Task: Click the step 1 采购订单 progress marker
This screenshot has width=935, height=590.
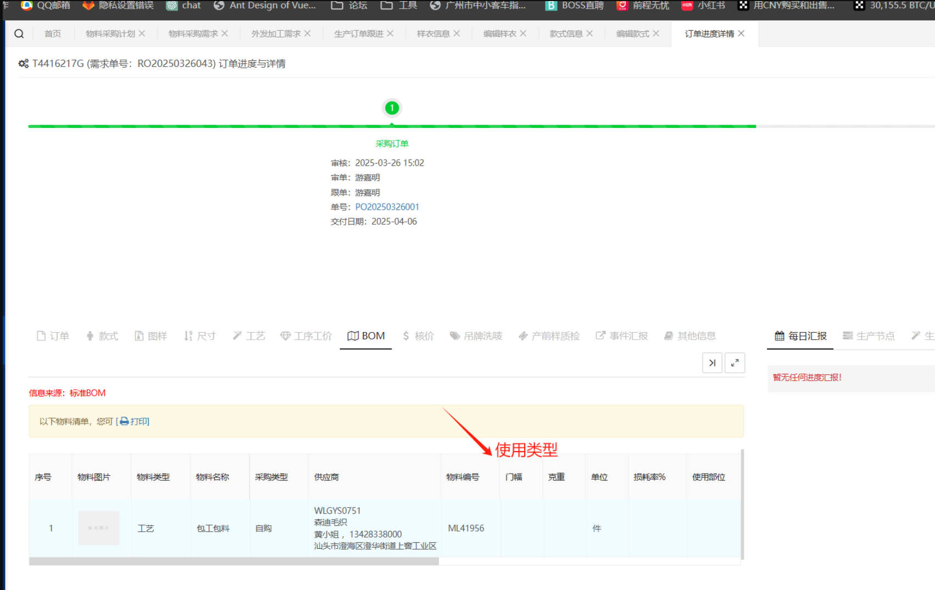Action: pos(392,108)
